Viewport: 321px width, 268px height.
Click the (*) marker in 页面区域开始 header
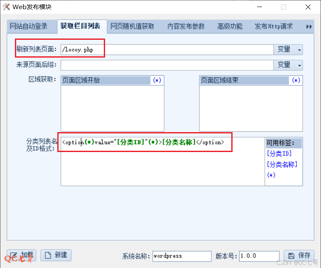click(x=157, y=80)
